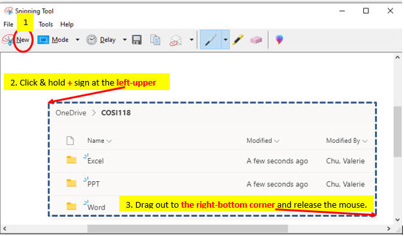This screenshot has width=404, height=236.
Task: Click the vertical scrollbar up arrow
Action: (398, 57)
